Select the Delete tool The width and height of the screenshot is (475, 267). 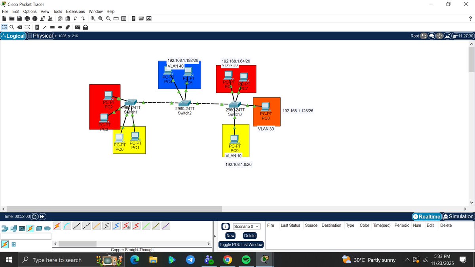tap(19, 27)
